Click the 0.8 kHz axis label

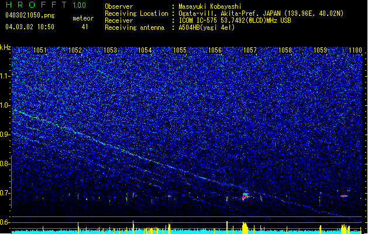pos(5,164)
